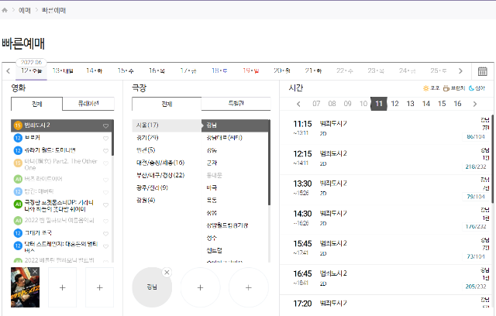Favorite 범죄도시 2 with the heart icon
The width and height of the screenshot is (496, 316).
click(x=105, y=125)
